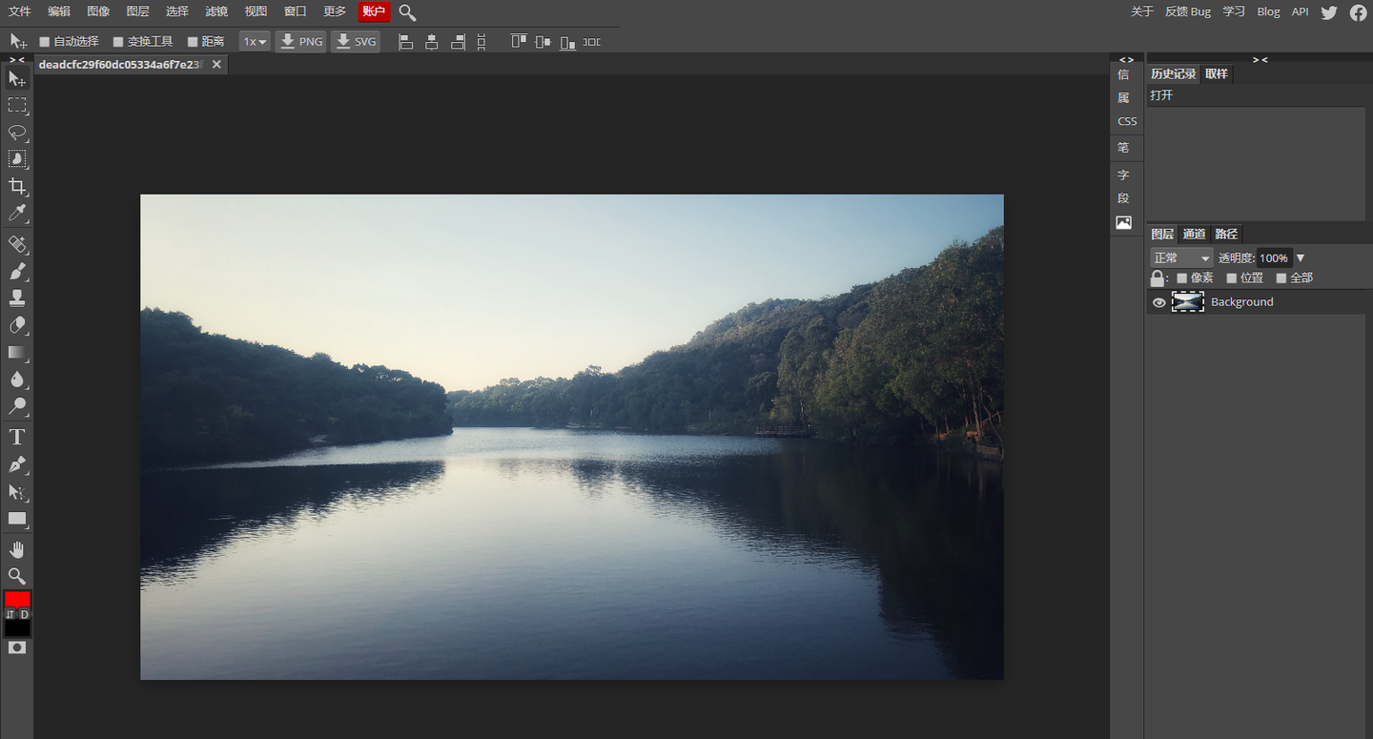This screenshot has width=1373, height=739.
Task: Open the 滤镜 menu
Action: click(x=216, y=11)
